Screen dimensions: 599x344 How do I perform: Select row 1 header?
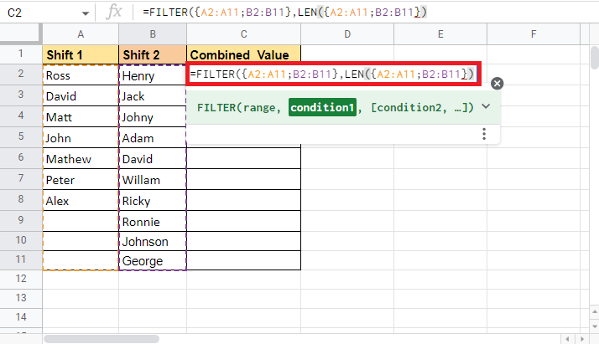tap(21, 54)
